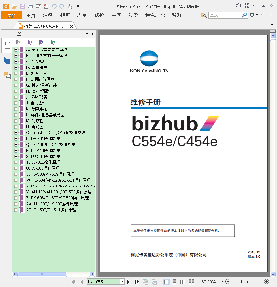
Task: Collapse the bookmarks panel with left arrow
Action: point(92,34)
